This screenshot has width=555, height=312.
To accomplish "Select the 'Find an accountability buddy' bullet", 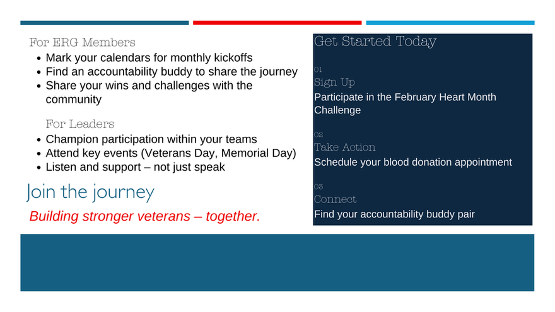I will coord(172,71).
